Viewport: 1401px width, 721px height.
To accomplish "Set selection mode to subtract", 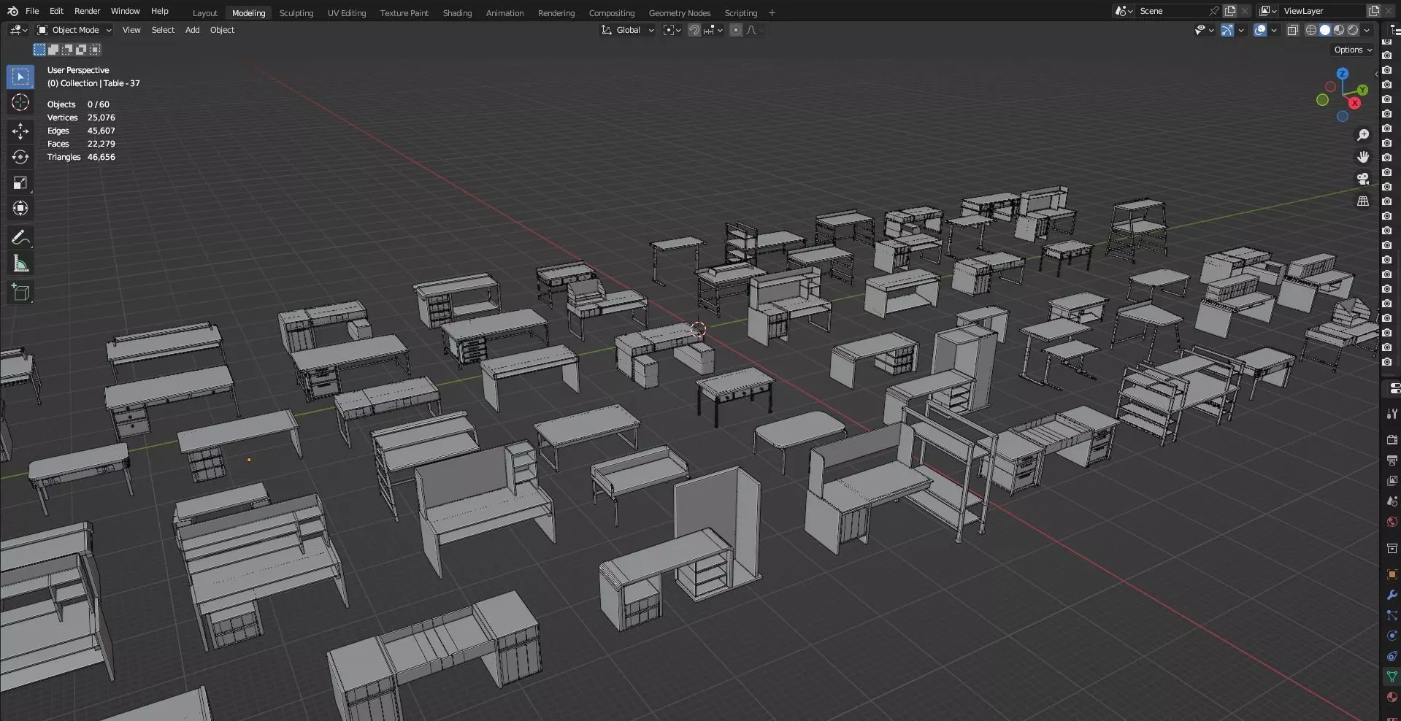I will pos(67,50).
